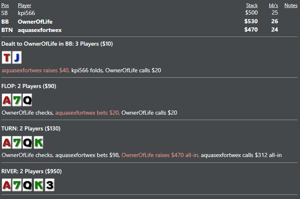
Task: Select player kpi566 in the SB row
Action: click(27, 13)
